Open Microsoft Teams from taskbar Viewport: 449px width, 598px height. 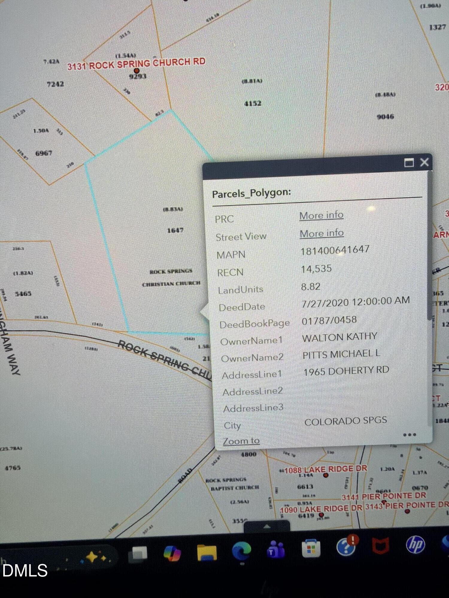[x=276, y=550]
